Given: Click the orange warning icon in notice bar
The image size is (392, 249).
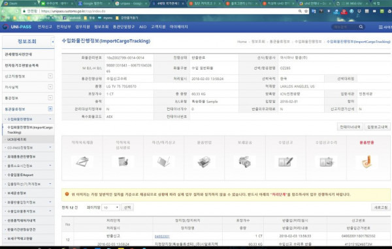Looking at the screenshot, I should tap(67, 194).
